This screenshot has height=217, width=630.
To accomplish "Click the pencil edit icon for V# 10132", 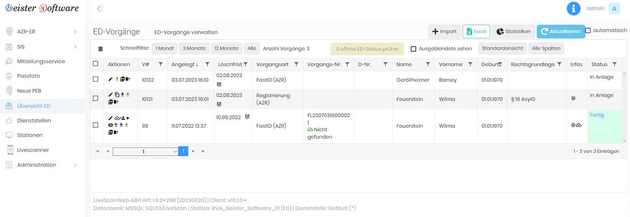I will tap(111, 79).
